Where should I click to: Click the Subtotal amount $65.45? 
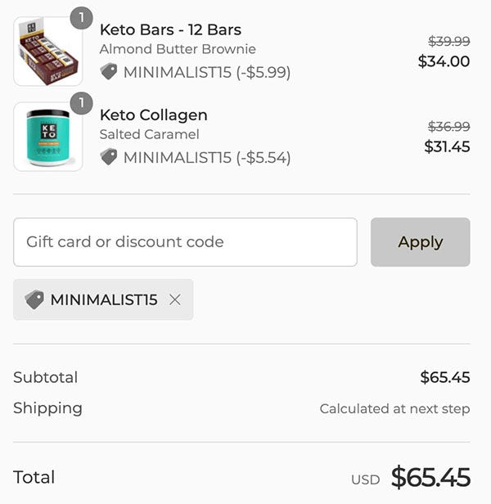click(445, 377)
